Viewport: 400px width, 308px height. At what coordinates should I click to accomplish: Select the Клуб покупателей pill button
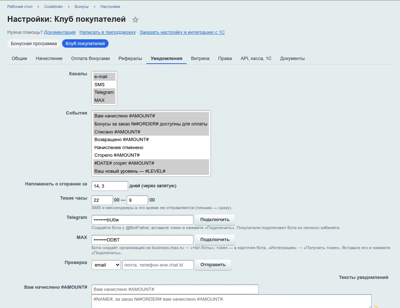coord(85,43)
